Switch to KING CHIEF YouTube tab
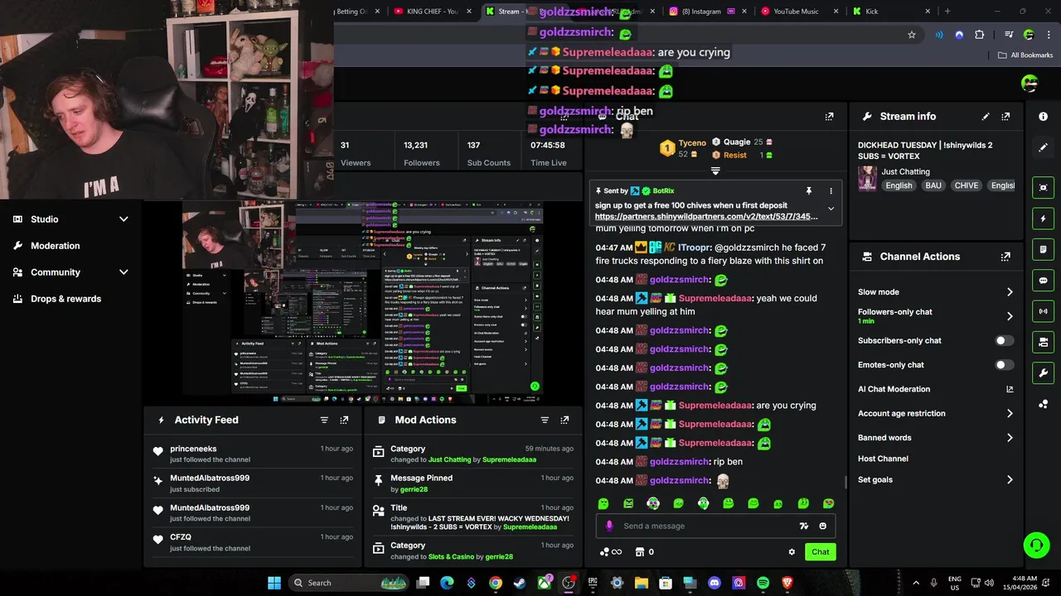The height and width of the screenshot is (596, 1061). pyautogui.click(x=431, y=12)
